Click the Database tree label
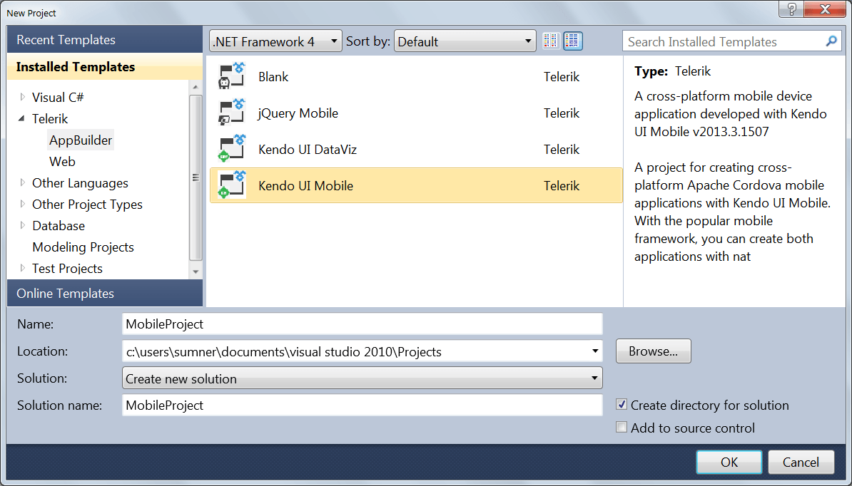 point(58,225)
